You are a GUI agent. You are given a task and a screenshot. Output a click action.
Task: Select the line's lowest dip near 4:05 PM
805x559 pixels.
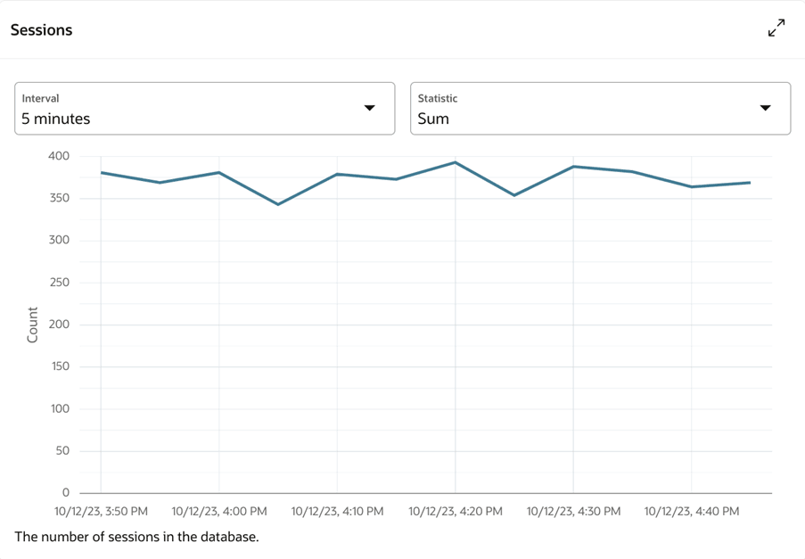[278, 204]
